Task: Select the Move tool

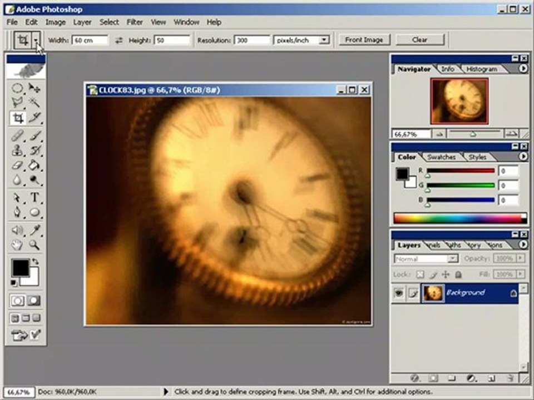Action: pyautogui.click(x=34, y=88)
